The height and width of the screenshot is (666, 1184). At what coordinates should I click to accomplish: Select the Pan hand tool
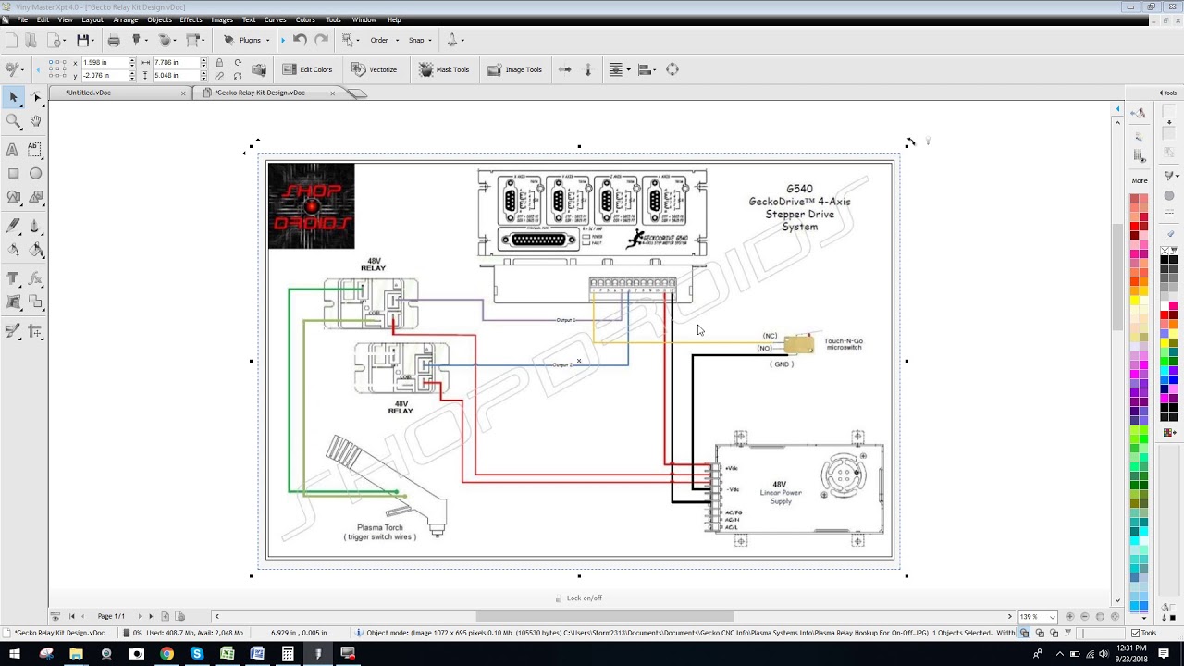click(x=35, y=121)
